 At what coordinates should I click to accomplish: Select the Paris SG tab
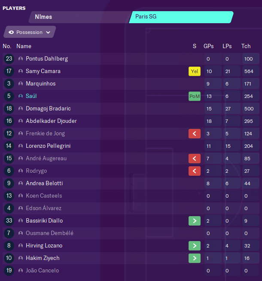(181, 17)
